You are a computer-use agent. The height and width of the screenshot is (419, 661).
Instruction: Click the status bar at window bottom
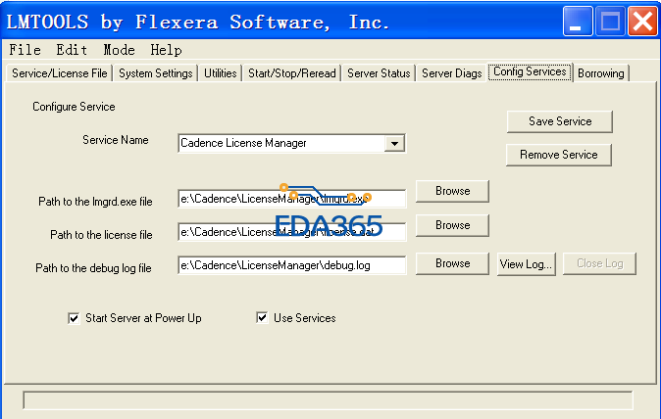[328, 400]
